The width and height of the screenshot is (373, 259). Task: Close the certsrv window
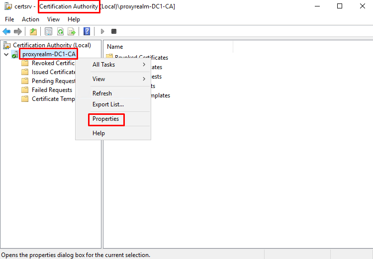(362, 6)
